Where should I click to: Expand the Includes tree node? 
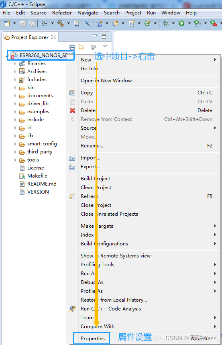coord(15,80)
